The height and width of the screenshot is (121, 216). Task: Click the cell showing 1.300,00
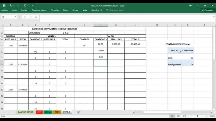[116, 44]
